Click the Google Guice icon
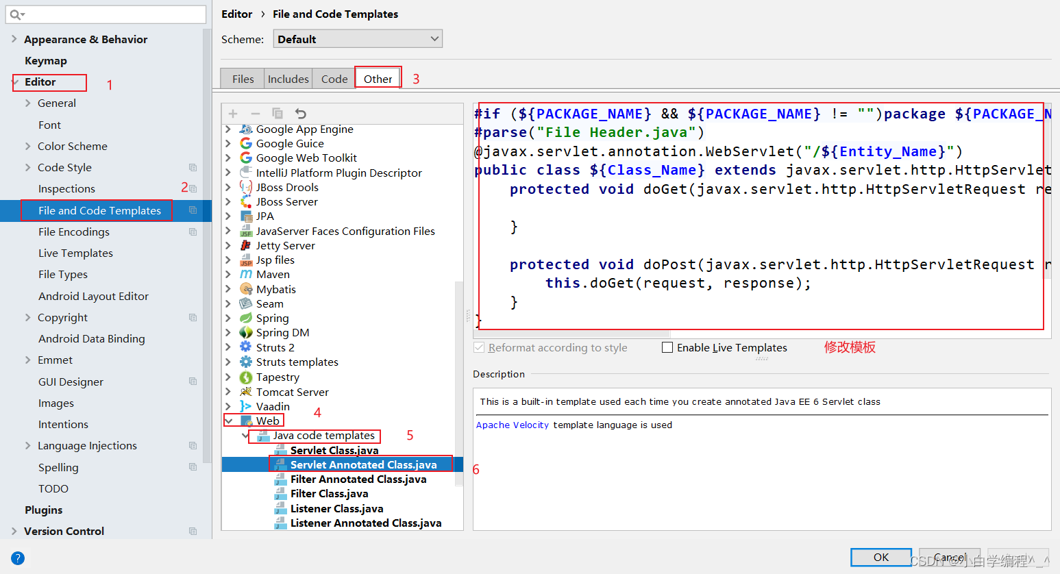The width and height of the screenshot is (1060, 574). point(246,143)
